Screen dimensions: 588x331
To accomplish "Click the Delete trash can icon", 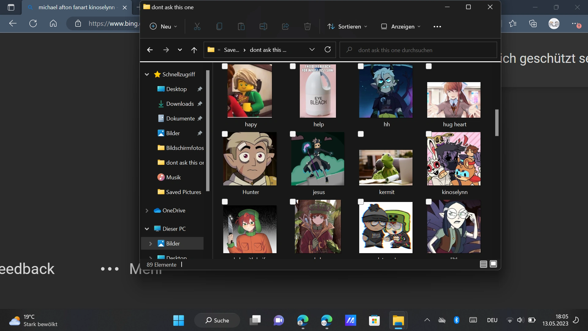I will click(307, 27).
